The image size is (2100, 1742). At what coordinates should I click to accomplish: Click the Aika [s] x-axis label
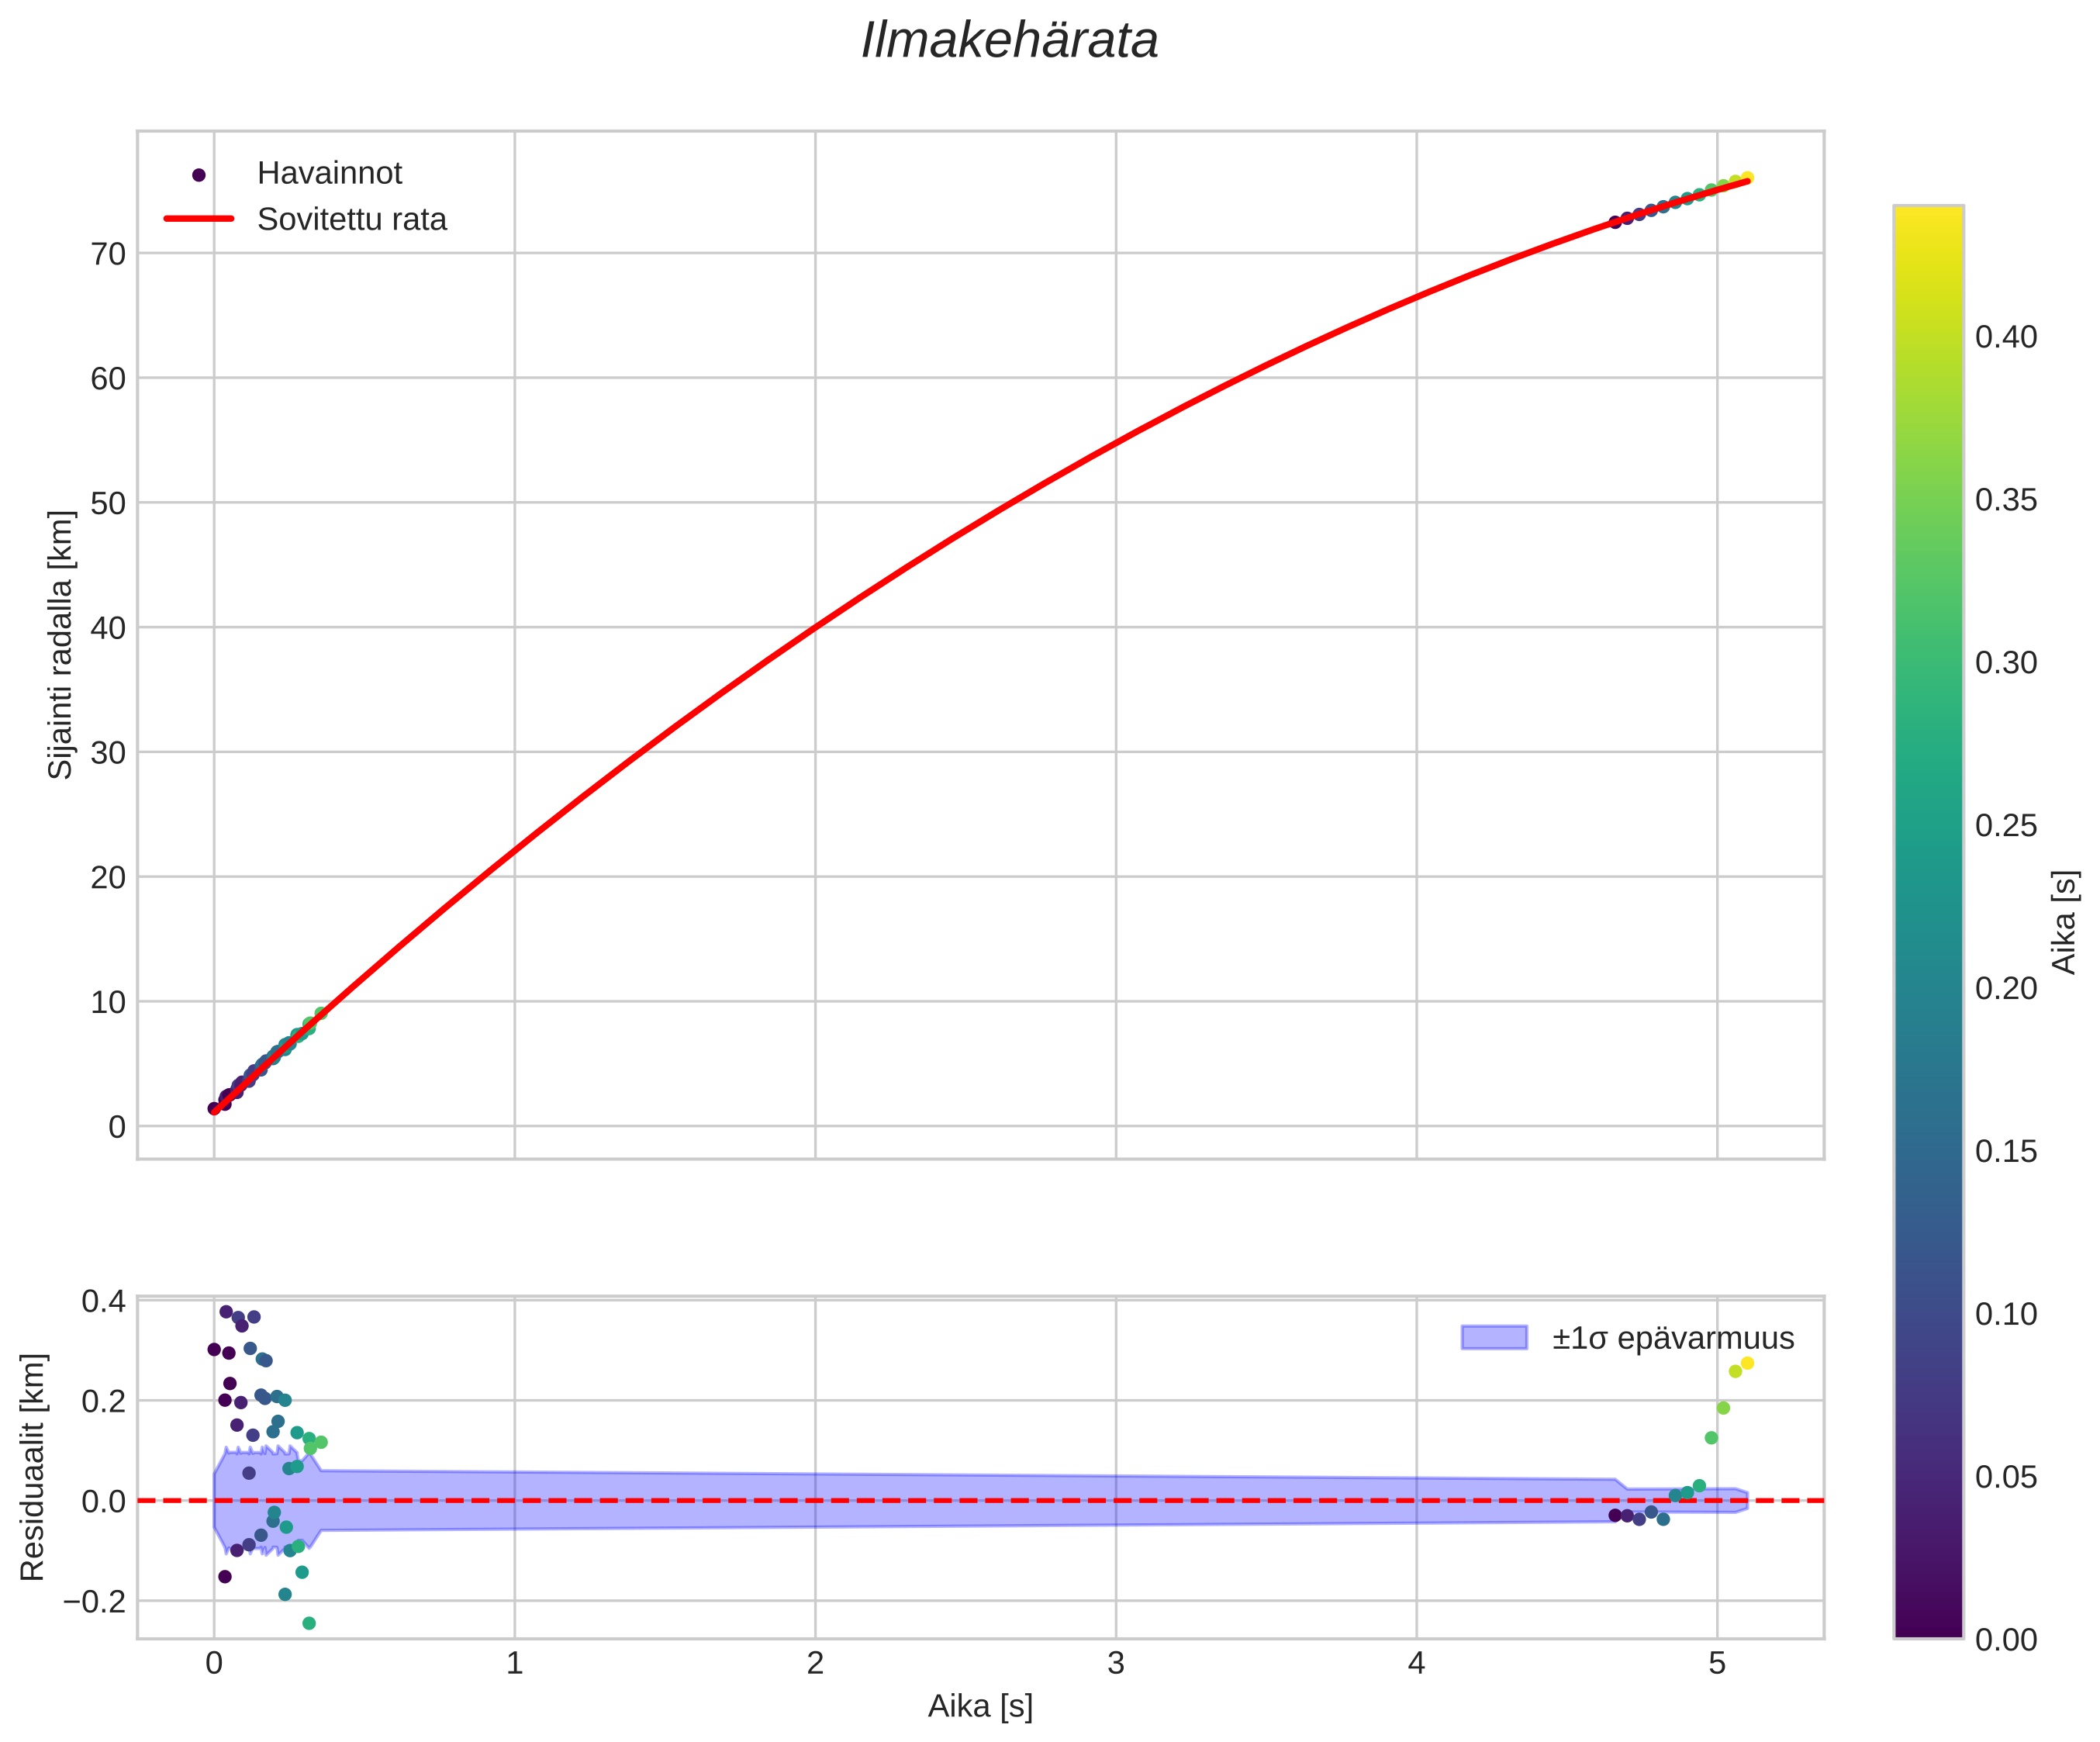pos(980,1706)
